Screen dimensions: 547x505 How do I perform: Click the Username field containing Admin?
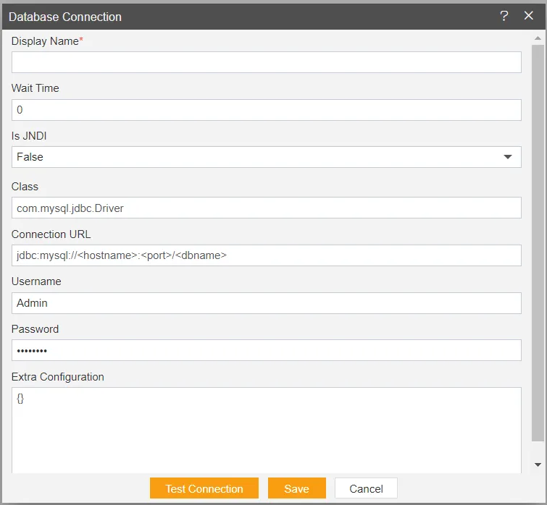[x=267, y=303]
